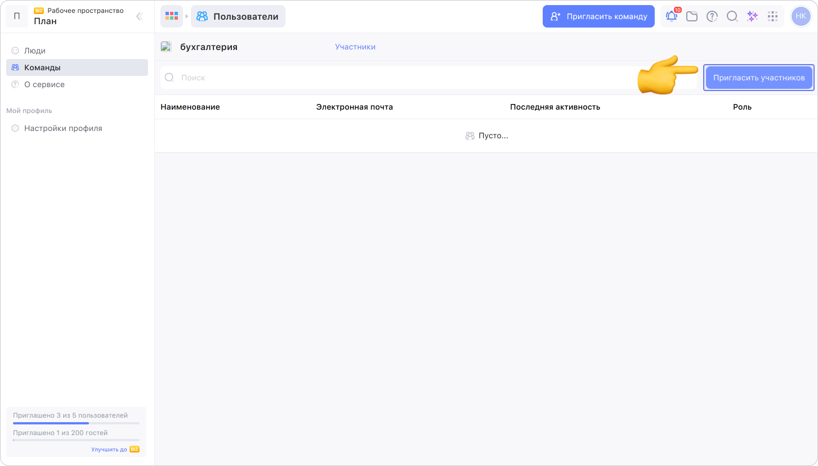This screenshot has height=466, width=818.
Task: Open Настройки профиля
Action: pyautogui.click(x=63, y=128)
